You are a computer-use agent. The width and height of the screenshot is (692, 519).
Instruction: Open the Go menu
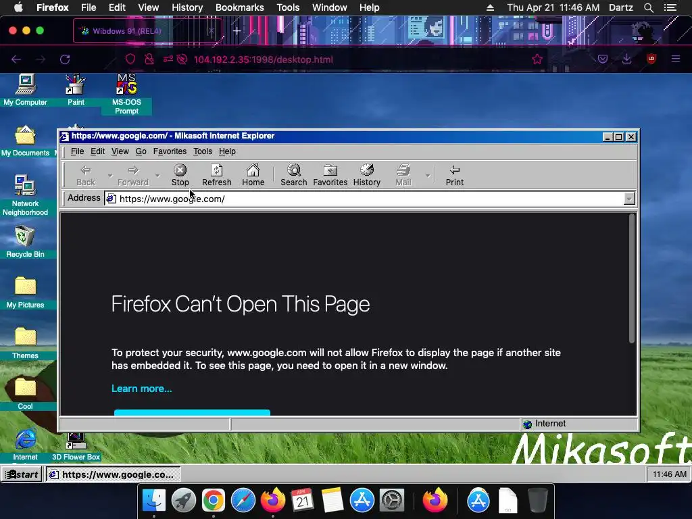tap(141, 151)
